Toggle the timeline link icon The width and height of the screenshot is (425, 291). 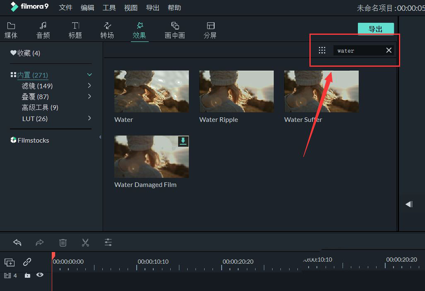27,262
